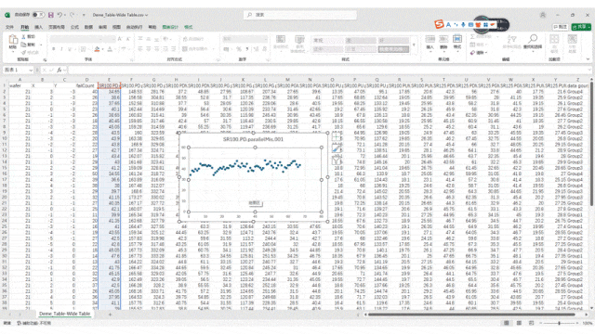
Task: Switch to the Insert tab (插入)
Action: [39, 27]
